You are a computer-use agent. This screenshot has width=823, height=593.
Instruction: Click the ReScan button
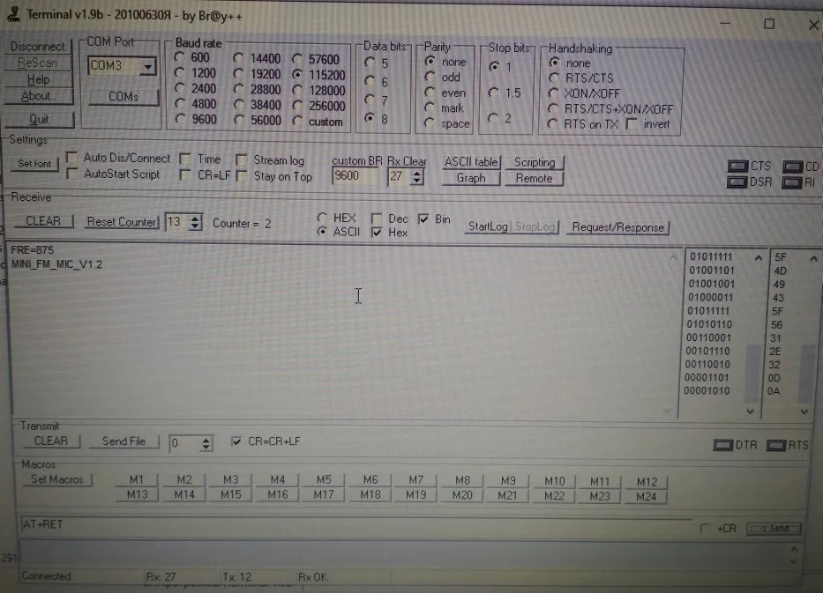coord(38,63)
